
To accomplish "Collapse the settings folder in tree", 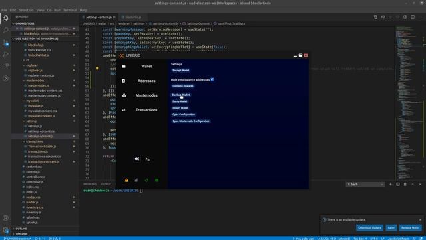I will point(32,121).
